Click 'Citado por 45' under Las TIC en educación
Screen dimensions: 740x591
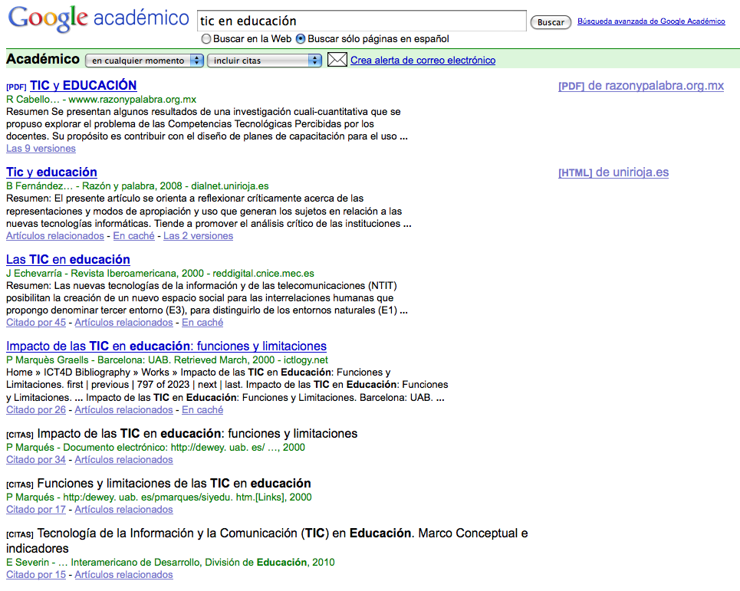(x=35, y=322)
